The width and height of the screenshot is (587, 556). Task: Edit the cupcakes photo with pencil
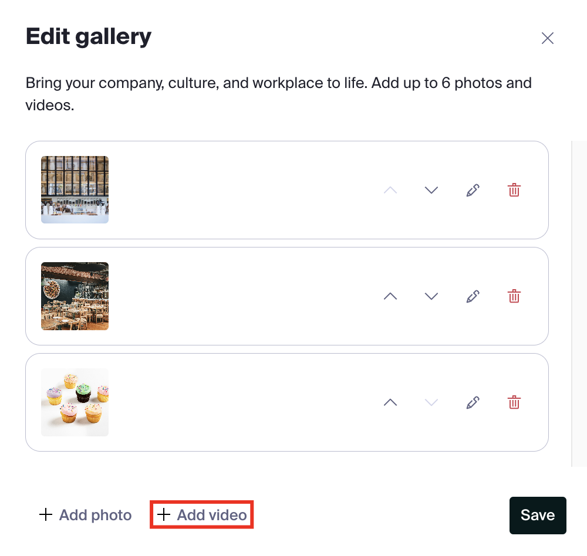point(473,402)
